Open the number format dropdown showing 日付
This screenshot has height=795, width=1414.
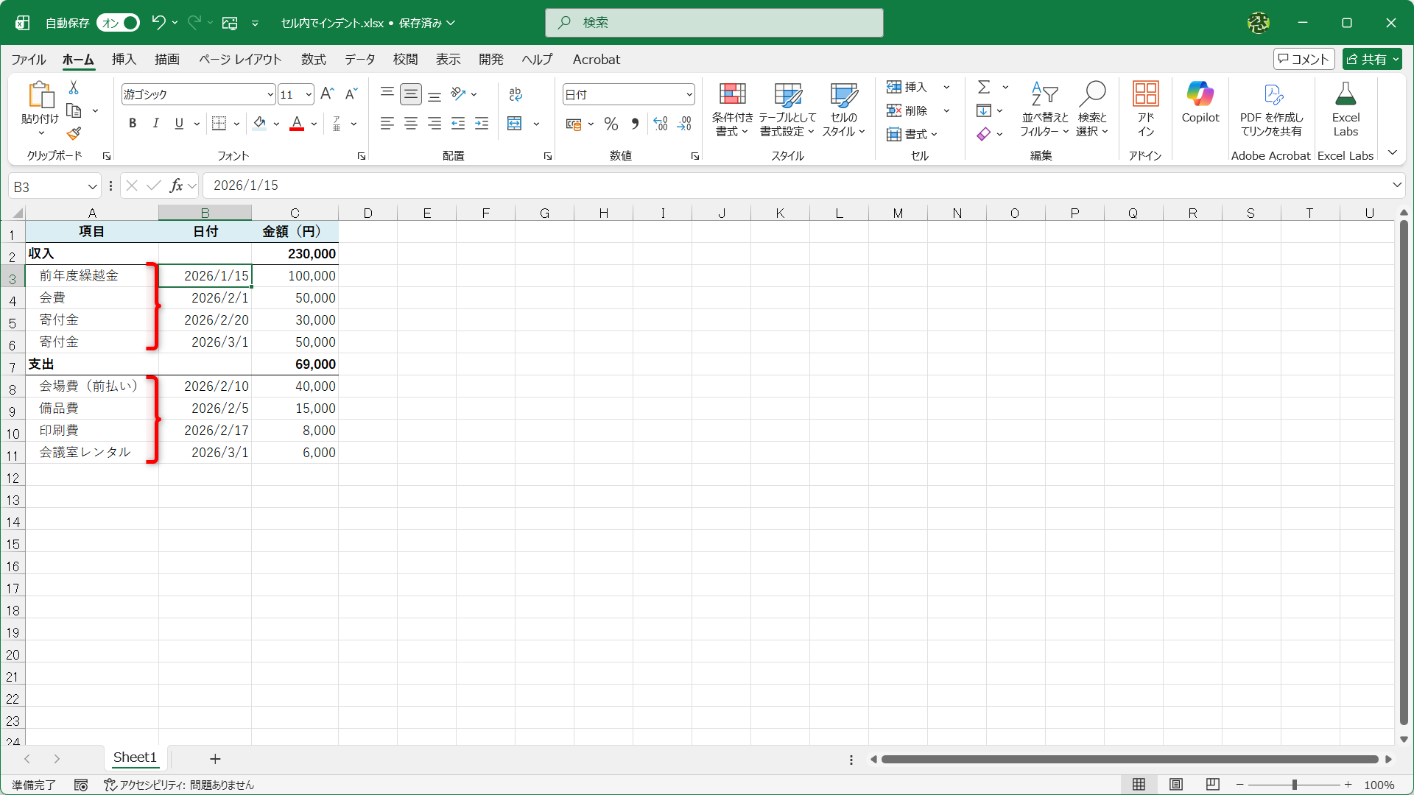point(689,94)
